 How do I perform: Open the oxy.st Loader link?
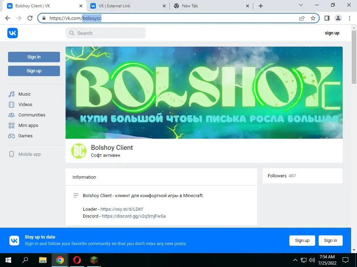click(122, 209)
